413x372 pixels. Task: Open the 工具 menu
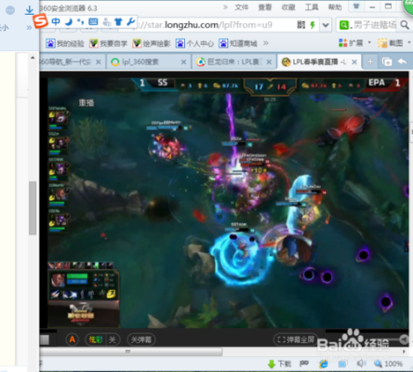coord(312,7)
